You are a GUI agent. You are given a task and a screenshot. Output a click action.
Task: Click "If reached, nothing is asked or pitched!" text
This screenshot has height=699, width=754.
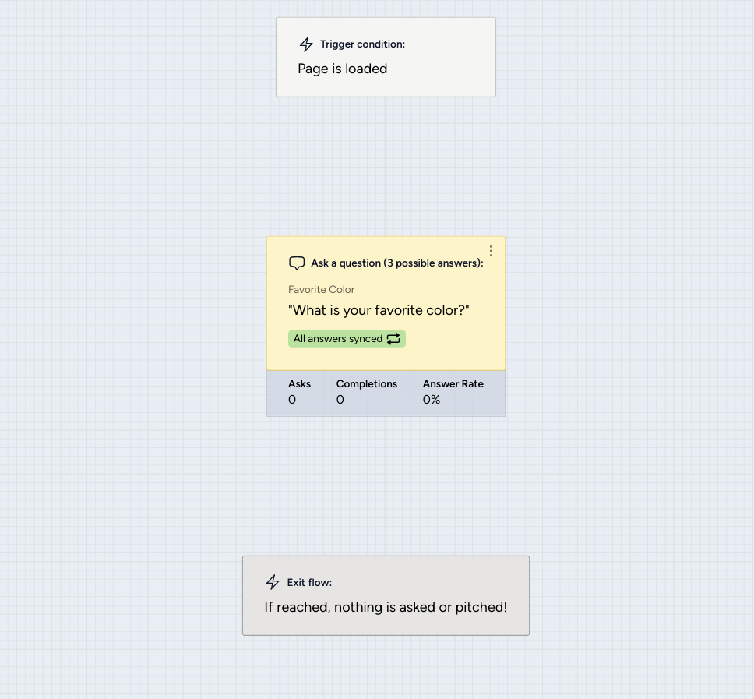[386, 607]
